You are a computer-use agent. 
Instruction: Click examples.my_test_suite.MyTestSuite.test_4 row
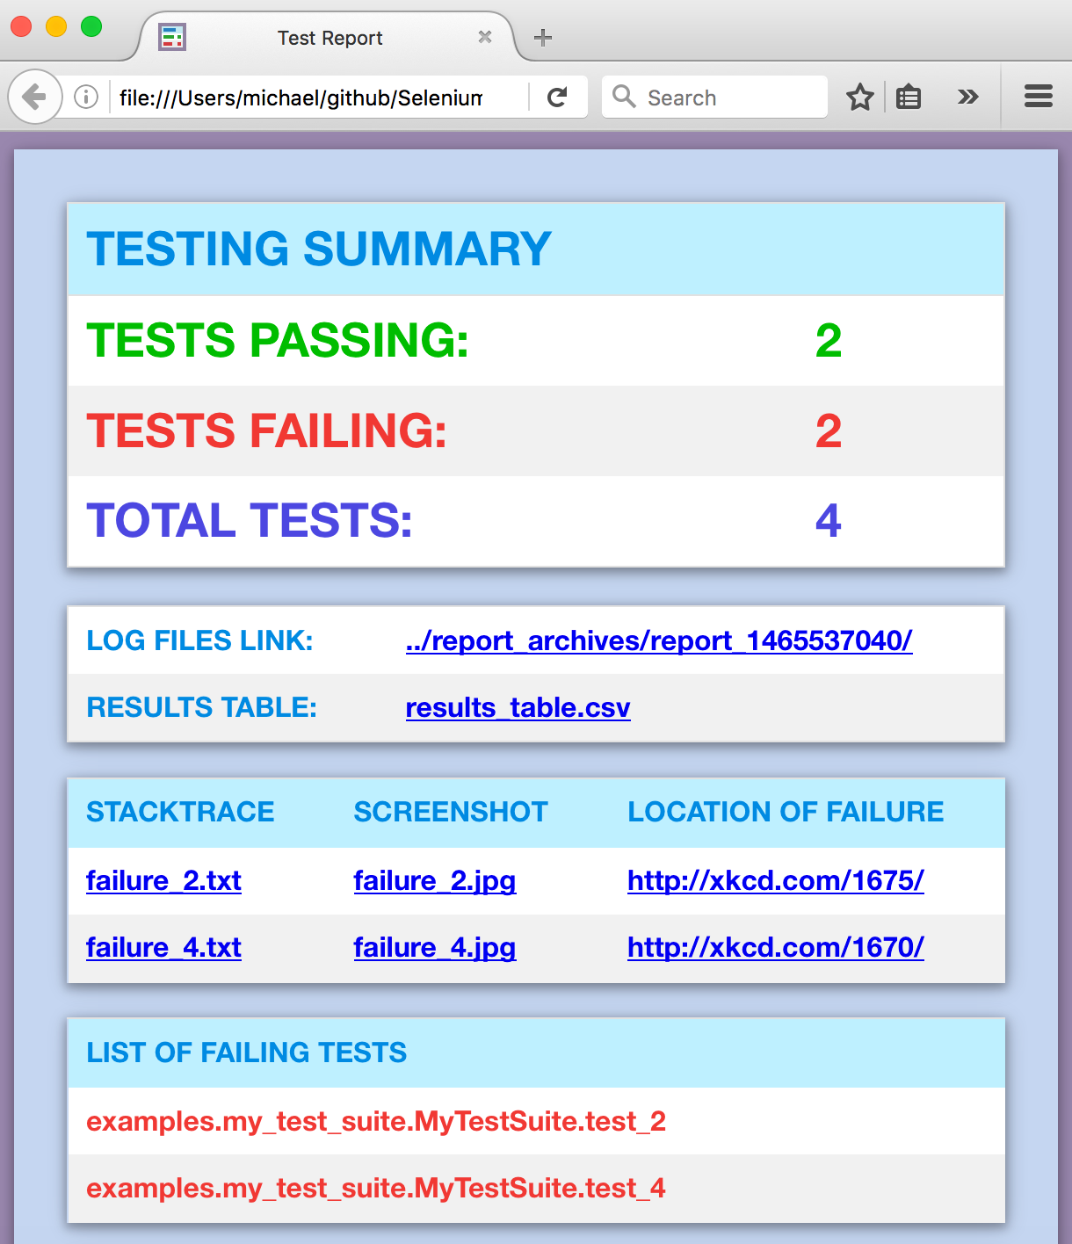tap(536, 1188)
